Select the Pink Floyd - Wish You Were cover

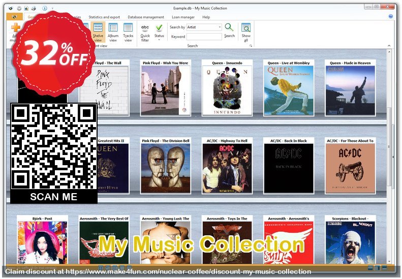tap(165, 90)
